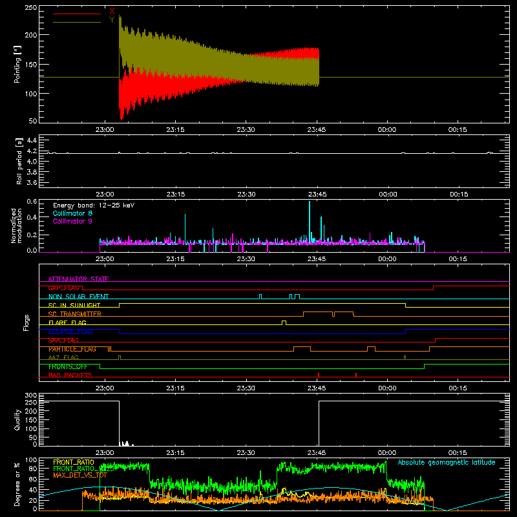Image resolution: width=517 pixels, height=517 pixels.
Task: Click the first NON_SOLAR_EVENT pulse near 23:33
Action: click(260, 297)
